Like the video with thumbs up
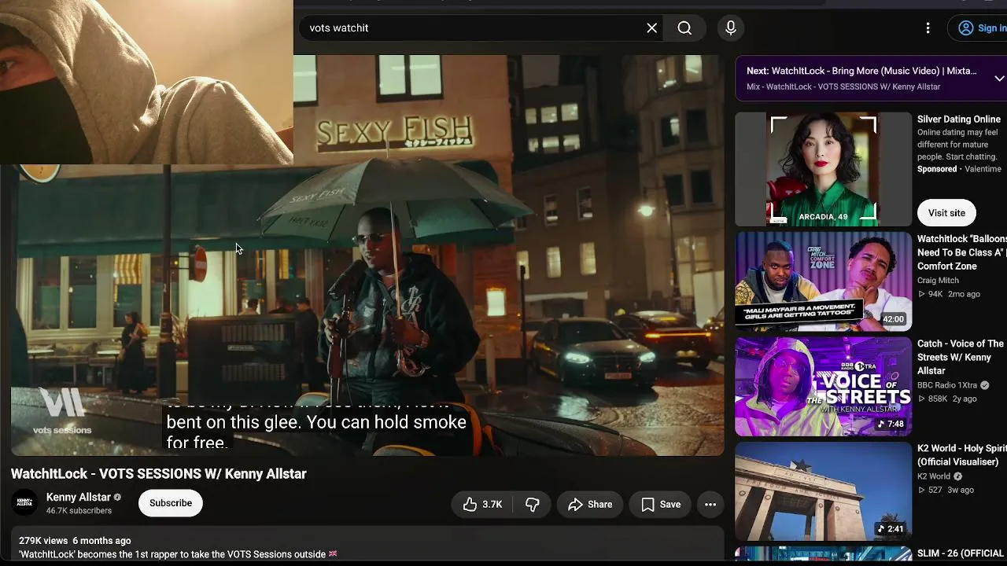1007x566 pixels. pyautogui.click(x=483, y=505)
